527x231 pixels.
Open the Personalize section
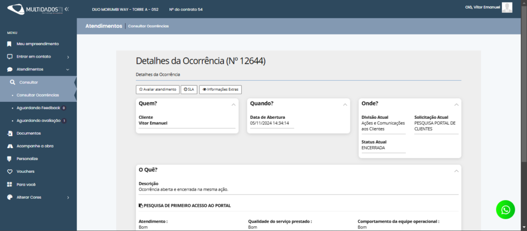coord(27,158)
